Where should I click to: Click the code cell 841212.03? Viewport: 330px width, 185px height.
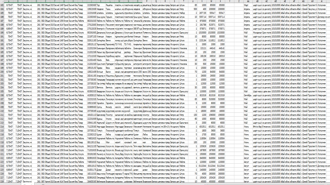92,146
